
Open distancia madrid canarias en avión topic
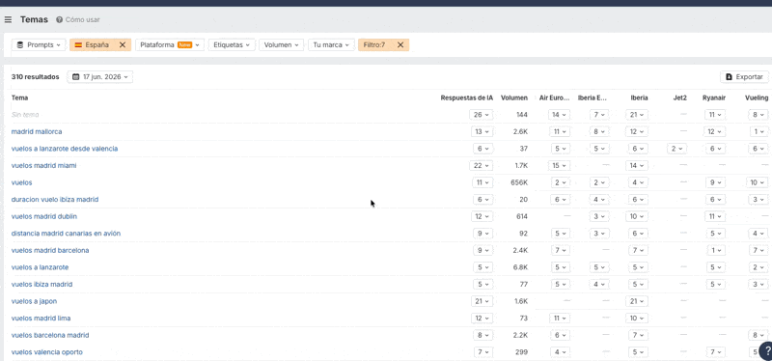pos(66,233)
